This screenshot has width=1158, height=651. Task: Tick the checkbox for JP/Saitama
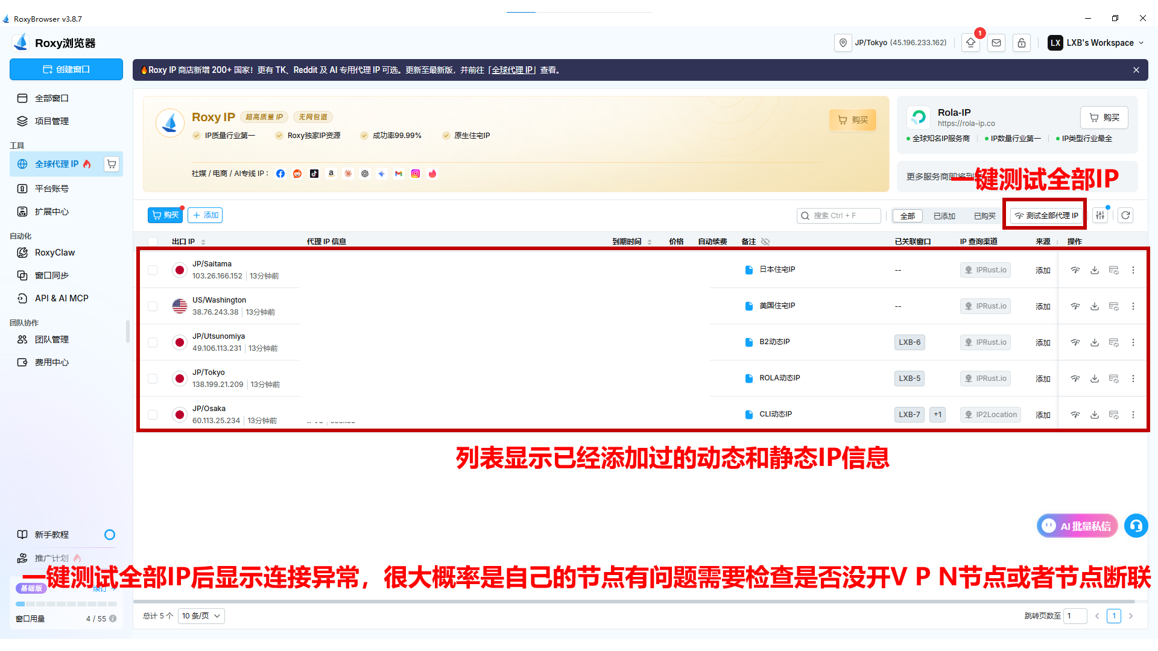[x=153, y=270]
